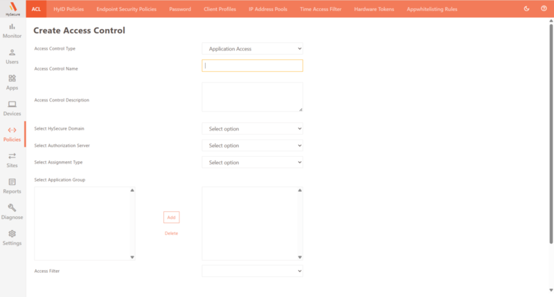This screenshot has height=297, width=554.
Task: Click the Create Access Control heading
Action: point(79,30)
